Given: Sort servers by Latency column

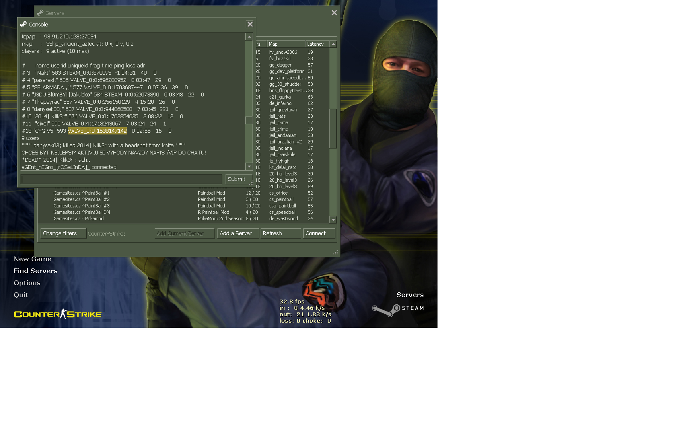Looking at the screenshot, I should [x=317, y=44].
